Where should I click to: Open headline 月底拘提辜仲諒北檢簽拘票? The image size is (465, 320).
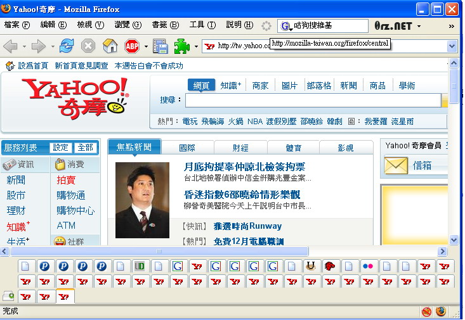[244, 167]
